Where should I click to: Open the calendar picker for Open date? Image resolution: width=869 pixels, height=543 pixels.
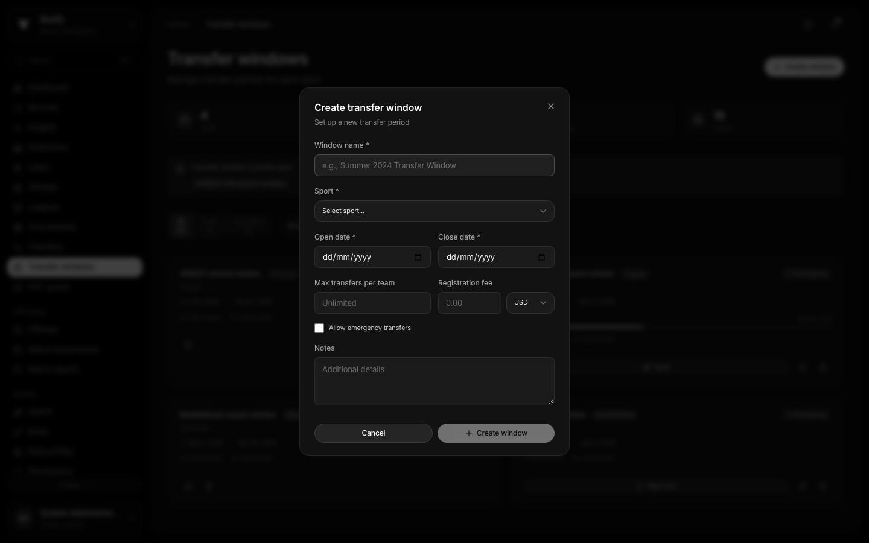tap(418, 257)
